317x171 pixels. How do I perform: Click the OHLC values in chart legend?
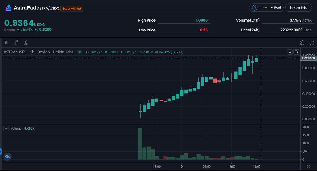[x=135, y=52]
